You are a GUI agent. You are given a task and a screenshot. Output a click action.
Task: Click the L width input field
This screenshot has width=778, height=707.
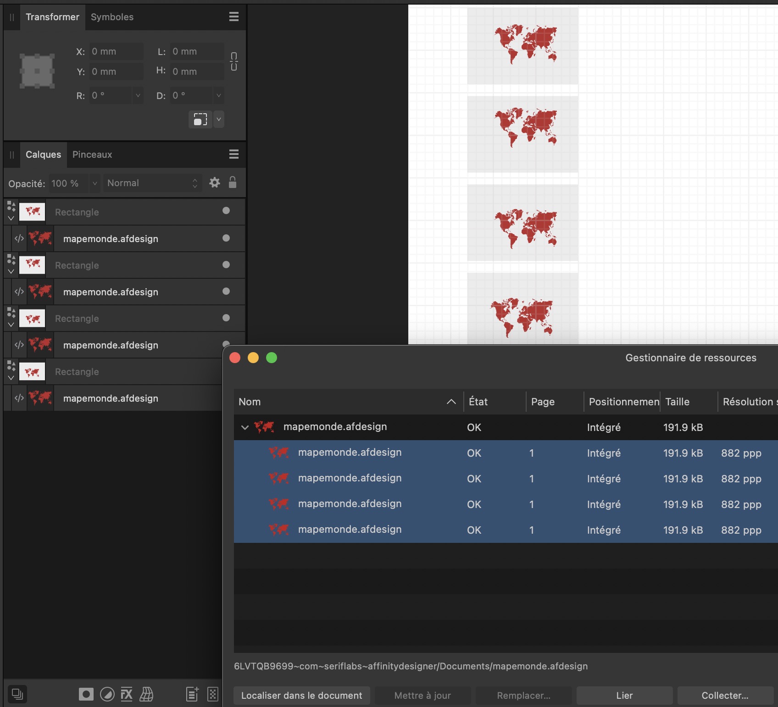point(197,51)
